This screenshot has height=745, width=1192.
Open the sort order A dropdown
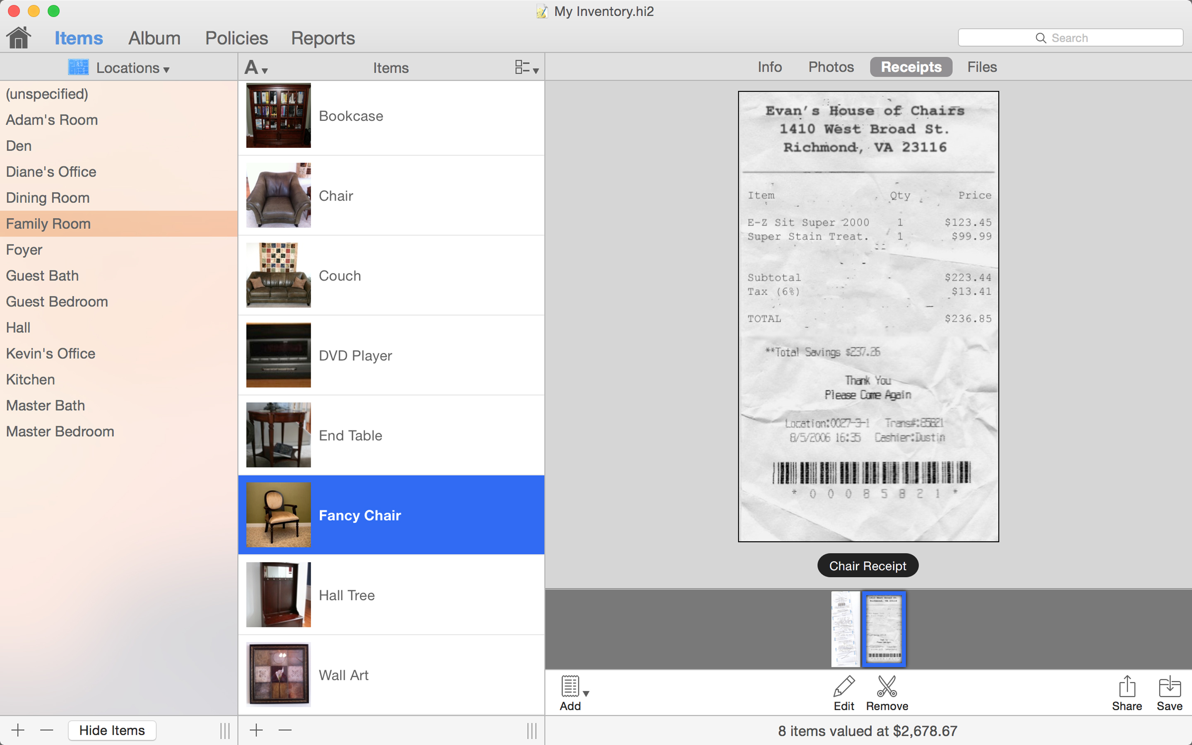pos(256,67)
